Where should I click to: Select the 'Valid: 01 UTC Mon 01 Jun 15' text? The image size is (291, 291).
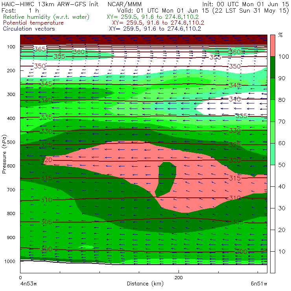pyautogui.click(x=163, y=11)
